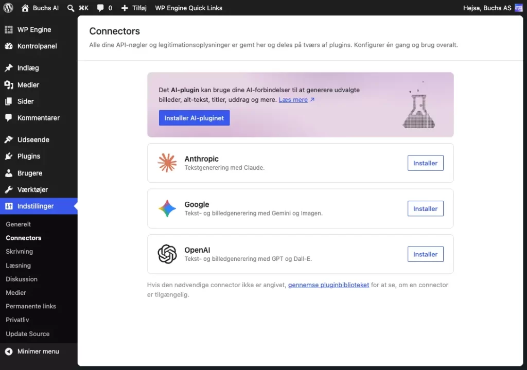Click the Minimer menu arrow icon

[9, 351]
